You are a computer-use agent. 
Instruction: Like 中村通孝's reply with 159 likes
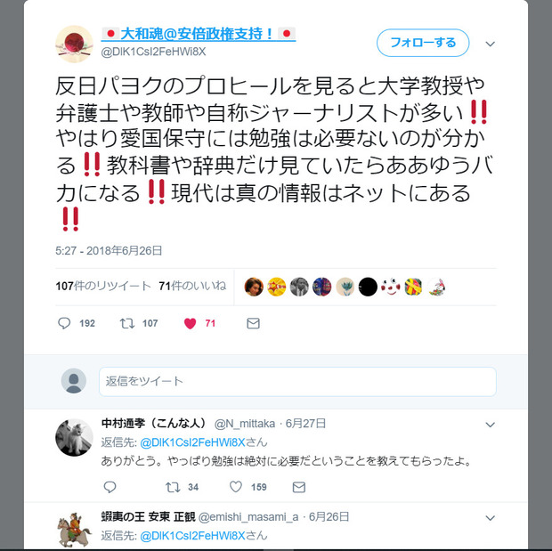pos(236,487)
